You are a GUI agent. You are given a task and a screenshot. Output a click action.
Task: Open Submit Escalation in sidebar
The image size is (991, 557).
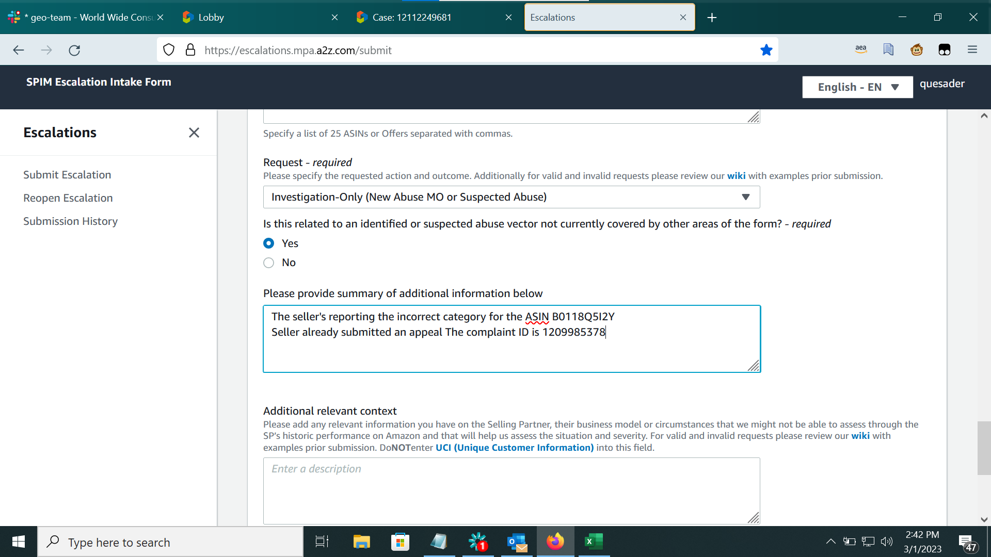click(67, 175)
